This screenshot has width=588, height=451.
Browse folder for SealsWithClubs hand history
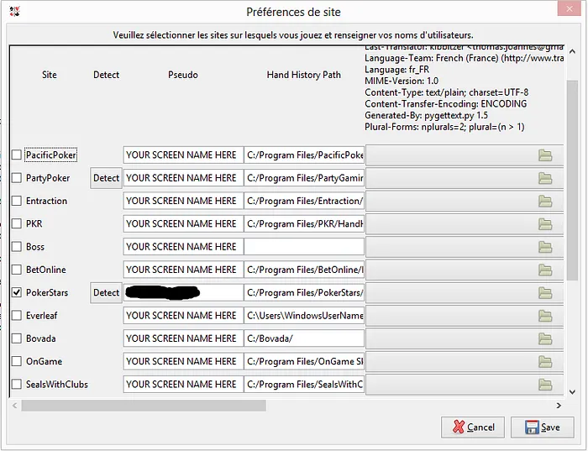point(465,385)
